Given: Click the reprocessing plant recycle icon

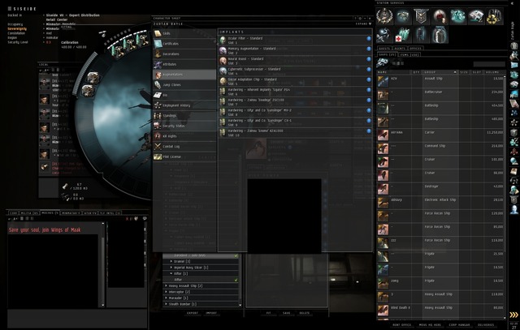Looking at the screenshot, I should [x=494, y=16].
